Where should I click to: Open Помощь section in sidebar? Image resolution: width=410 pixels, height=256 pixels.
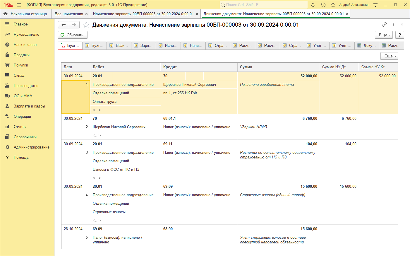coord(27,158)
